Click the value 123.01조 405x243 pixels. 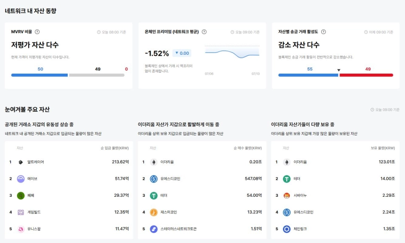(x=387, y=162)
